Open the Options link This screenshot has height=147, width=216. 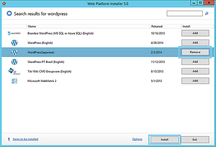tap(137, 139)
